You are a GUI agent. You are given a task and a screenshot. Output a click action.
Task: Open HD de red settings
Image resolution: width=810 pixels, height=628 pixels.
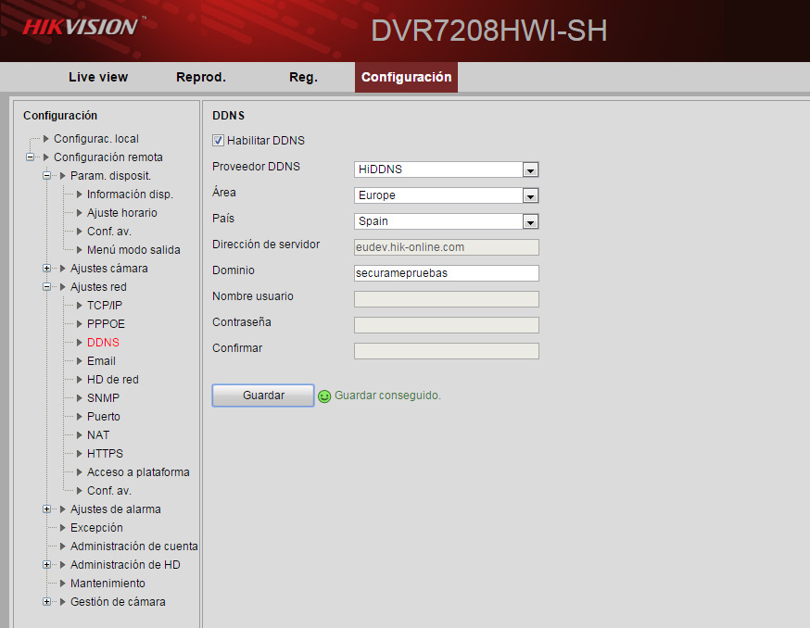113,380
